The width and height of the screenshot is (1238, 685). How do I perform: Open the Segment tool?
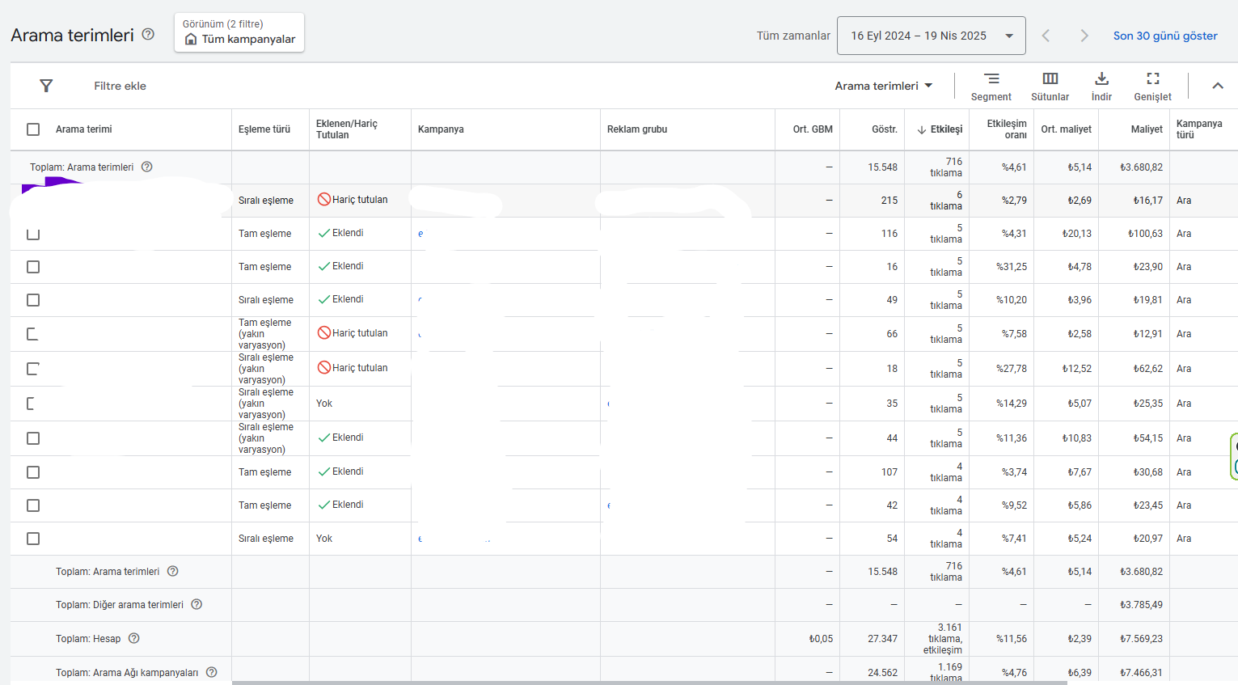(x=991, y=87)
